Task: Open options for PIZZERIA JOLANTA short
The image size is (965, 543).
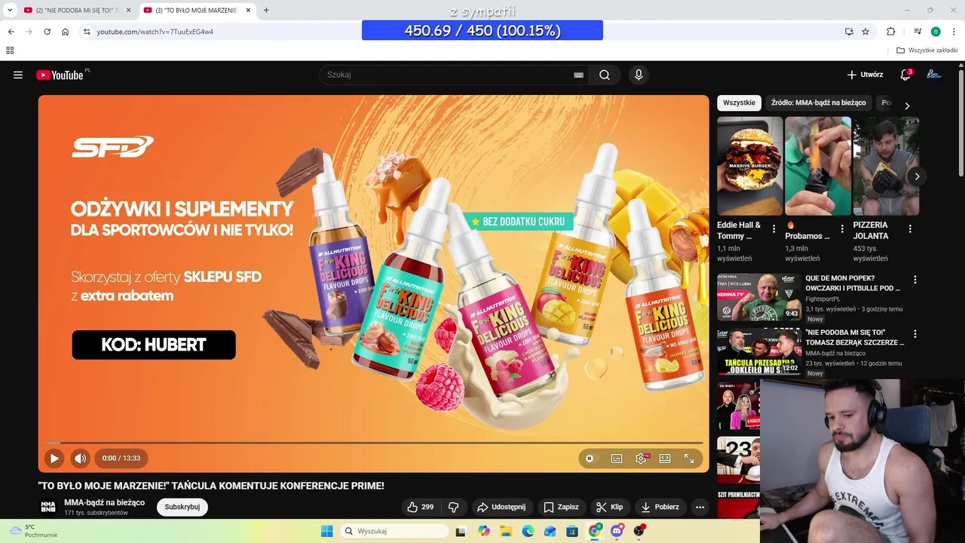Action: coord(910,229)
